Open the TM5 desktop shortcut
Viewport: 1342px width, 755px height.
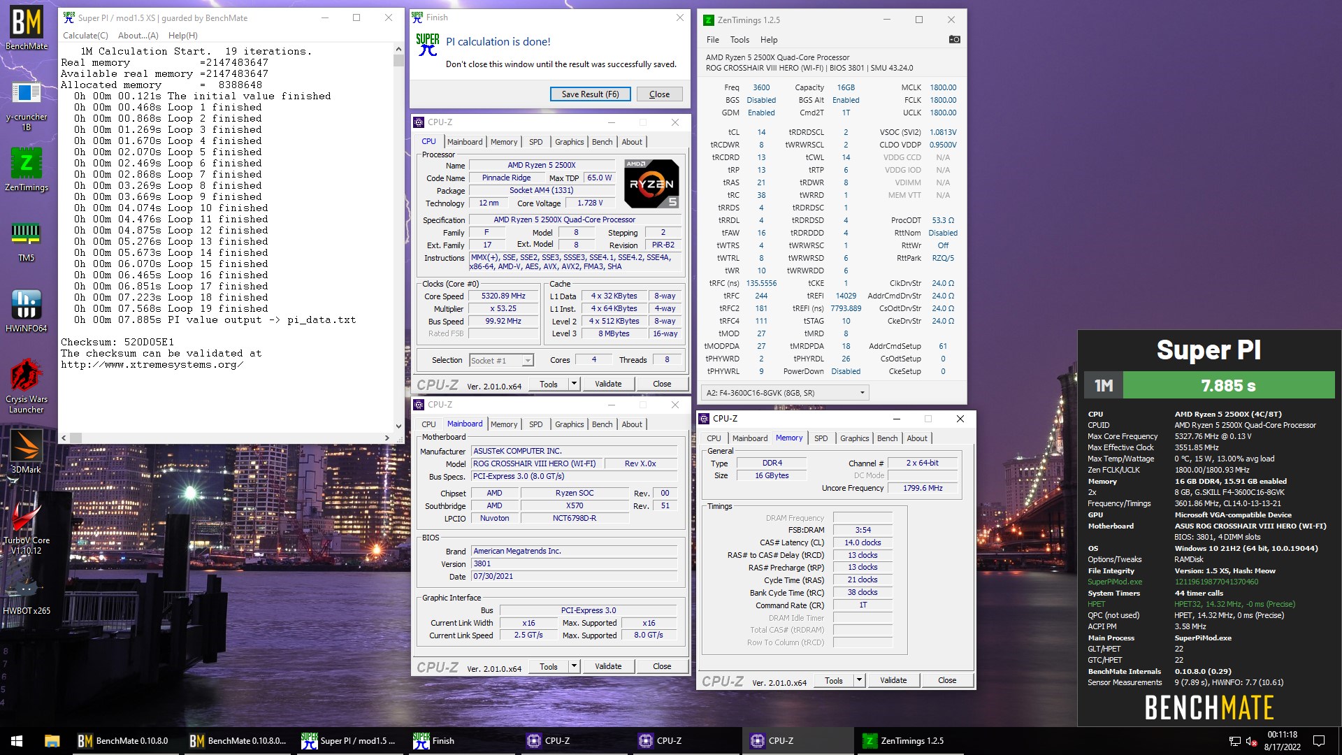pos(27,240)
